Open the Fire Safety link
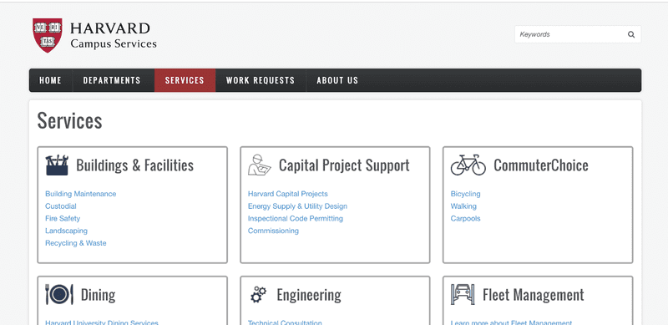 pyautogui.click(x=63, y=218)
